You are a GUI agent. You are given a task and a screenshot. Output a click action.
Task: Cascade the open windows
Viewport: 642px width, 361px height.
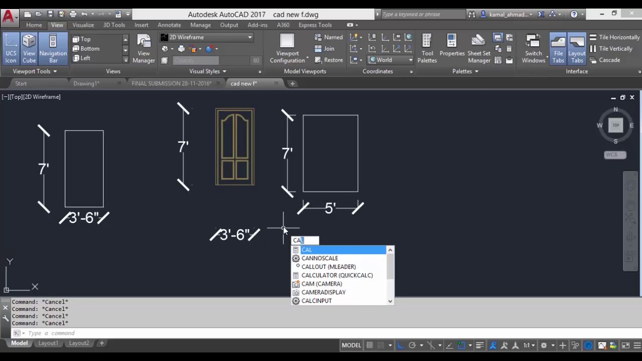click(604, 60)
